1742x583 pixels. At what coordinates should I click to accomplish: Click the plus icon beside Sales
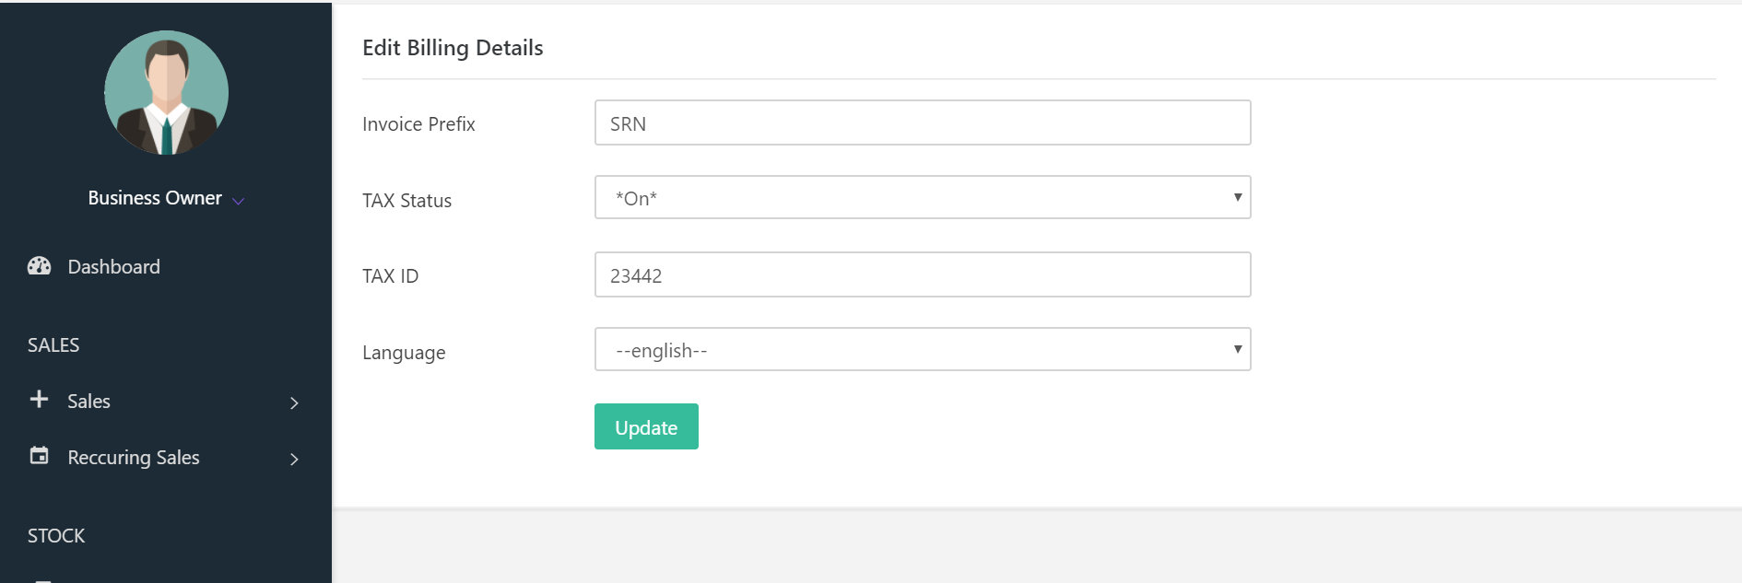point(39,400)
